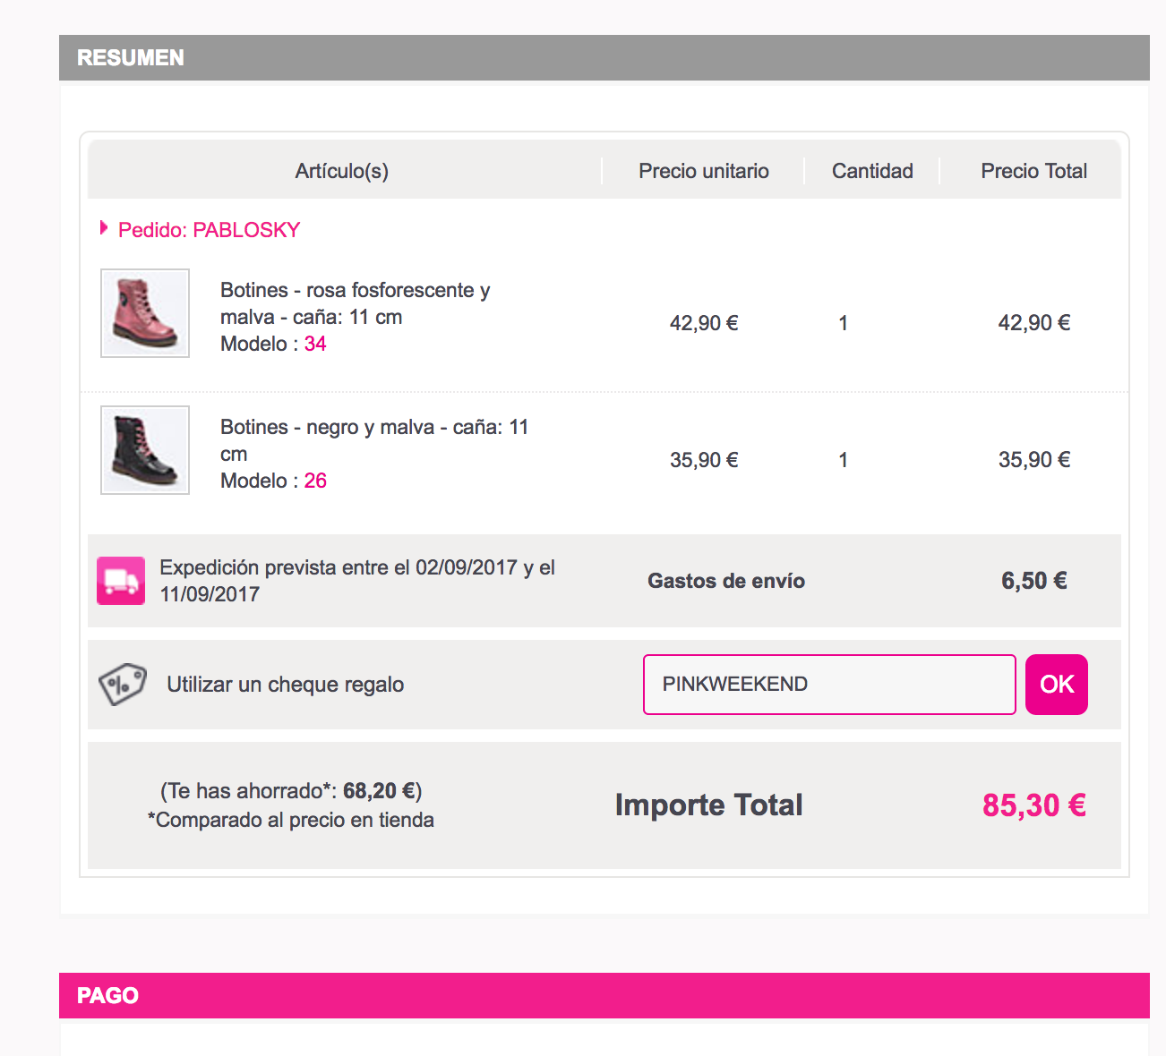1166x1056 pixels.
Task: Click the gift voucher percent tag icon
Action: point(123,685)
